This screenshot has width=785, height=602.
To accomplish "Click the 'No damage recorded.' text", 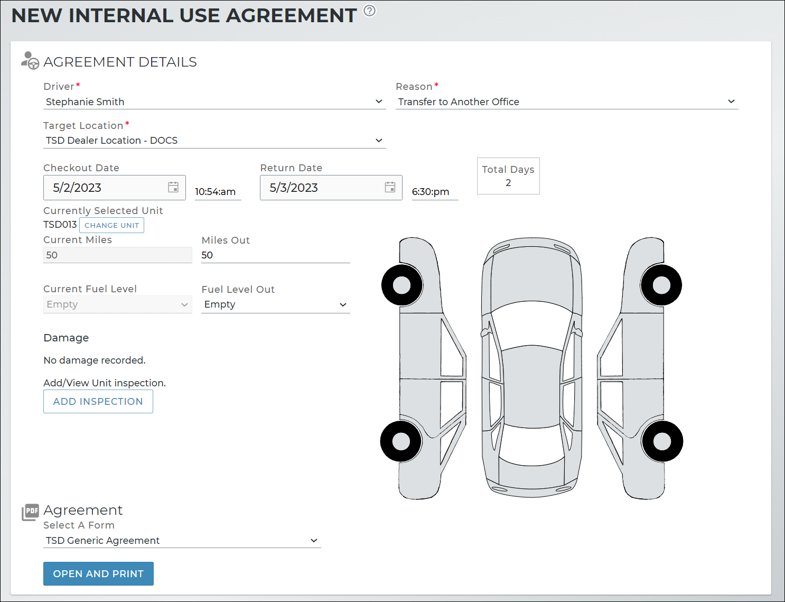I will [95, 360].
